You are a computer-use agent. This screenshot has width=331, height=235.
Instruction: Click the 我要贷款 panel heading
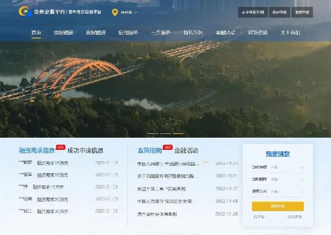[x=277, y=154]
